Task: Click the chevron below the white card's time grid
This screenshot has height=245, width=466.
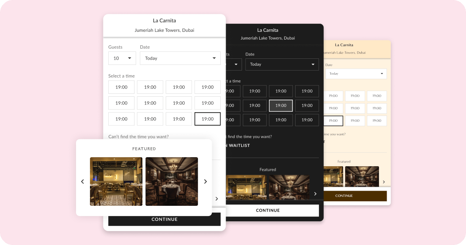Action: coord(217,199)
